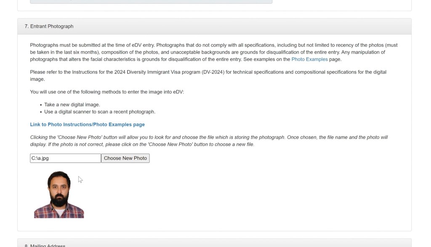Select the uploaded entrant photo thumbnail
This screenshot has height=247, width=431.
click(x=59, y=194)
